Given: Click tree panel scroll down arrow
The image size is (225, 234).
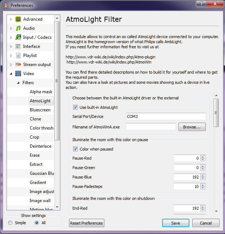Looking at the screenshot, I should pyautogui.click(x=57, y=207).
